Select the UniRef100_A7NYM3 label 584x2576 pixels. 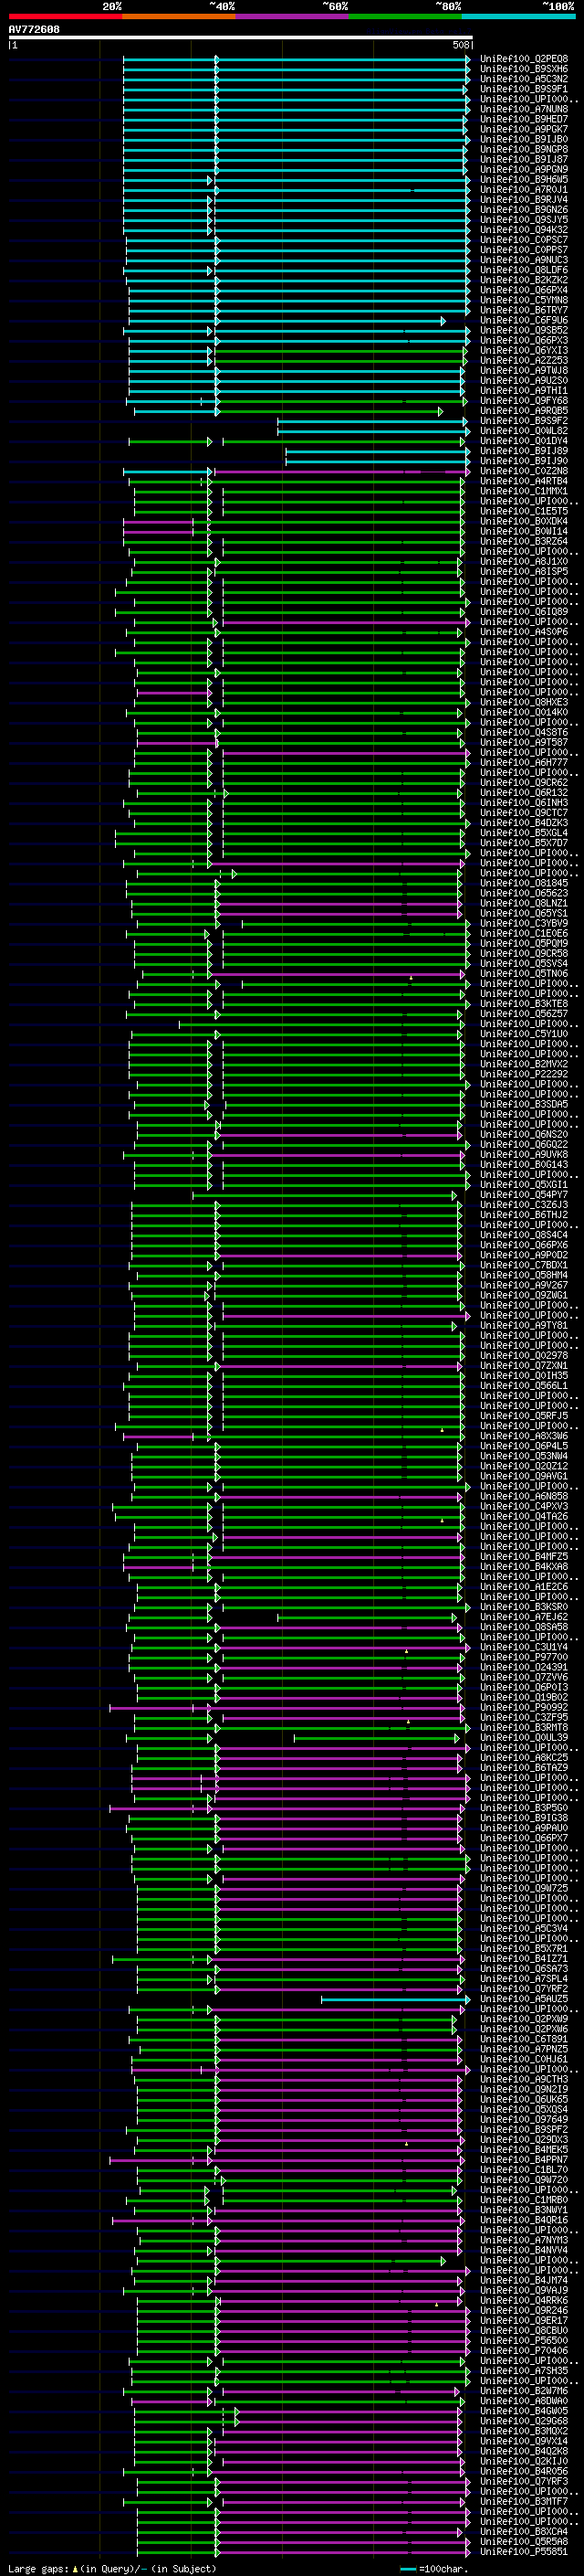click(x=524, y=2240)
